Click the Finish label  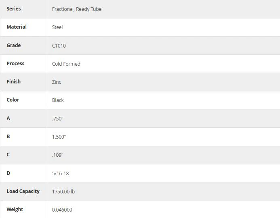click(x=14, y=82)
